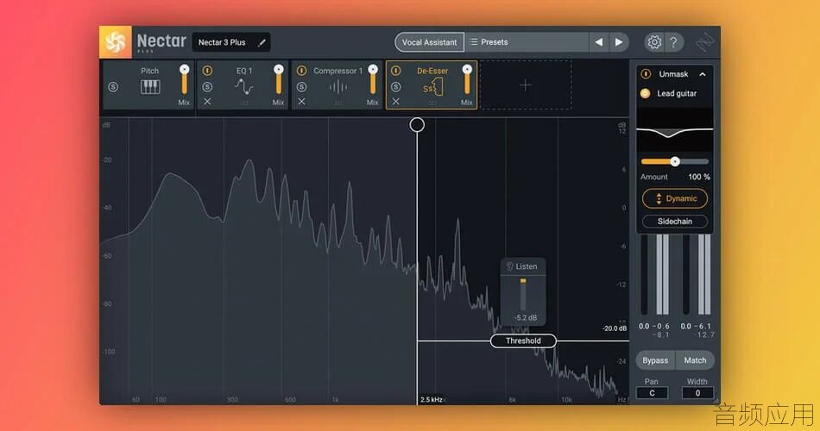Viewport: 820px width, 431px height.
Task: Select Lead guitar source indicator
Action: click(646, 93)
